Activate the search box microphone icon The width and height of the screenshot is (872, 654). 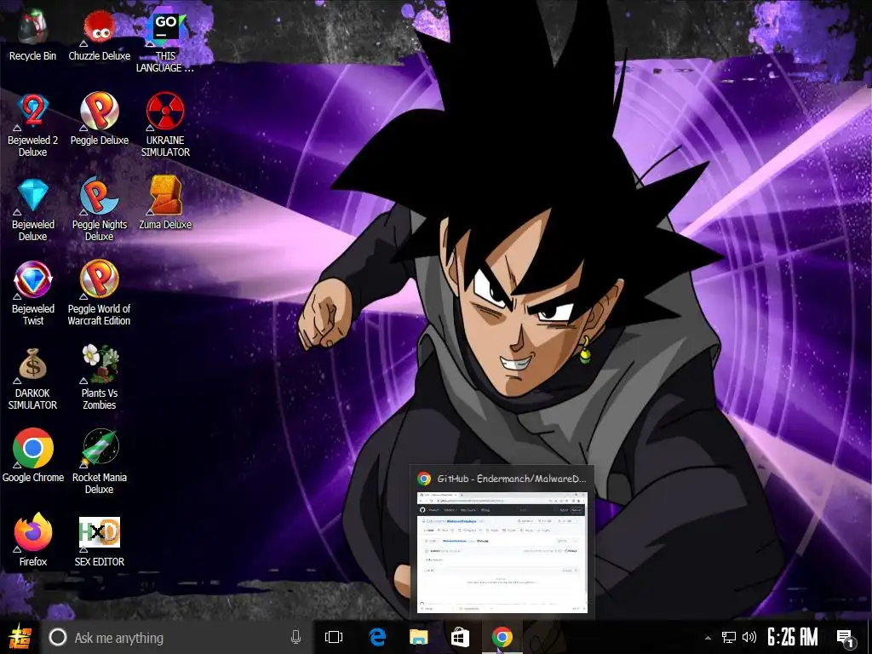295,637
